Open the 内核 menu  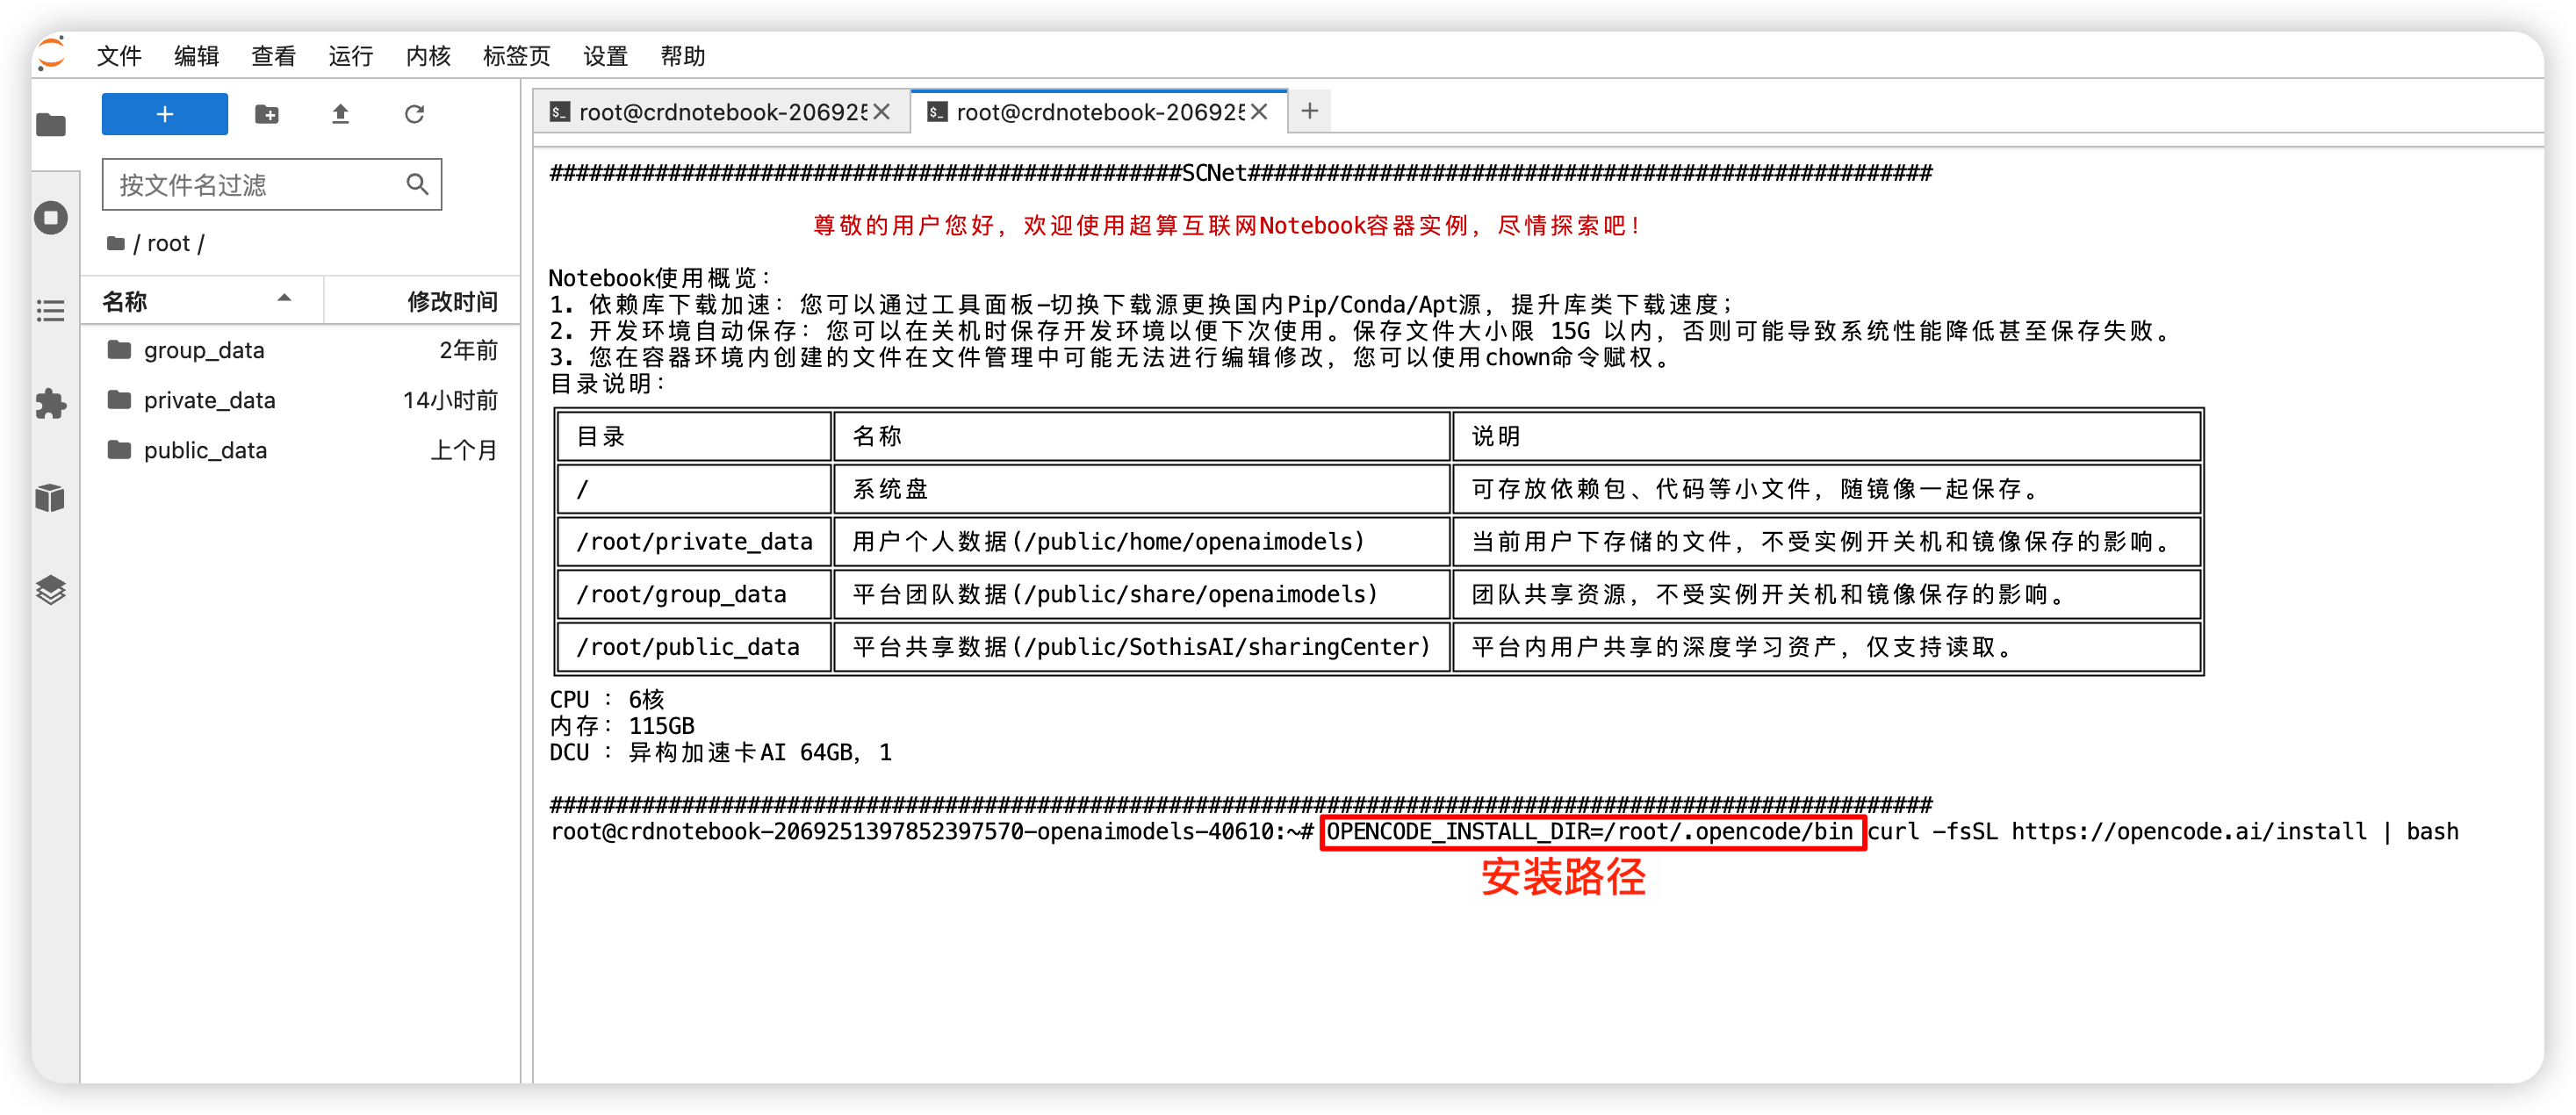(x=428, y=56)
